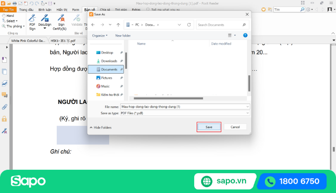This screenshot has height=193, width=336.
Task: Click the Validate signature tool
Action: click(77, 20)
